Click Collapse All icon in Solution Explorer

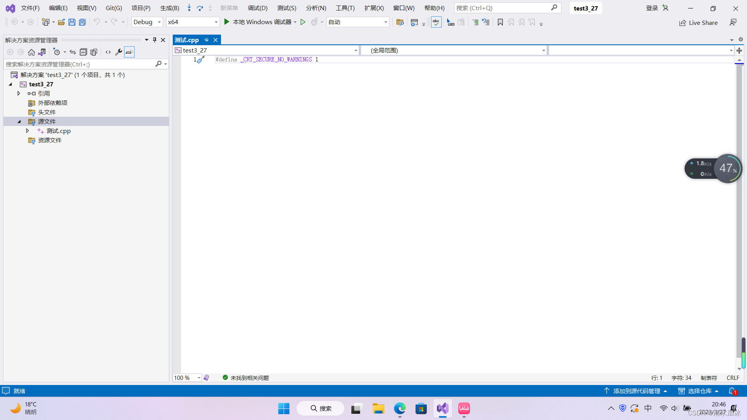tap(83, 52)
